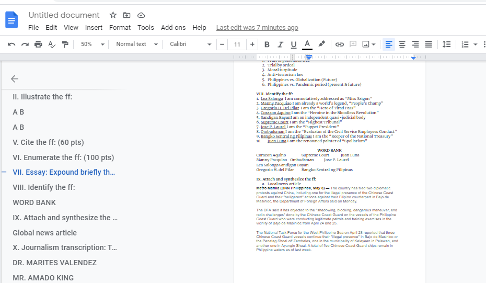The height and width of the screenshot is (283, 486).
Task: Toggle italic formatting
Action: tap(280, 44)
